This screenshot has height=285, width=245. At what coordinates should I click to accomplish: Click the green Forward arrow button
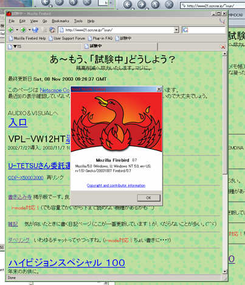[x=23, y=30]
